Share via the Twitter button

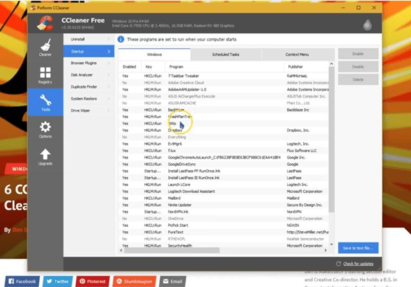point(57,281)
